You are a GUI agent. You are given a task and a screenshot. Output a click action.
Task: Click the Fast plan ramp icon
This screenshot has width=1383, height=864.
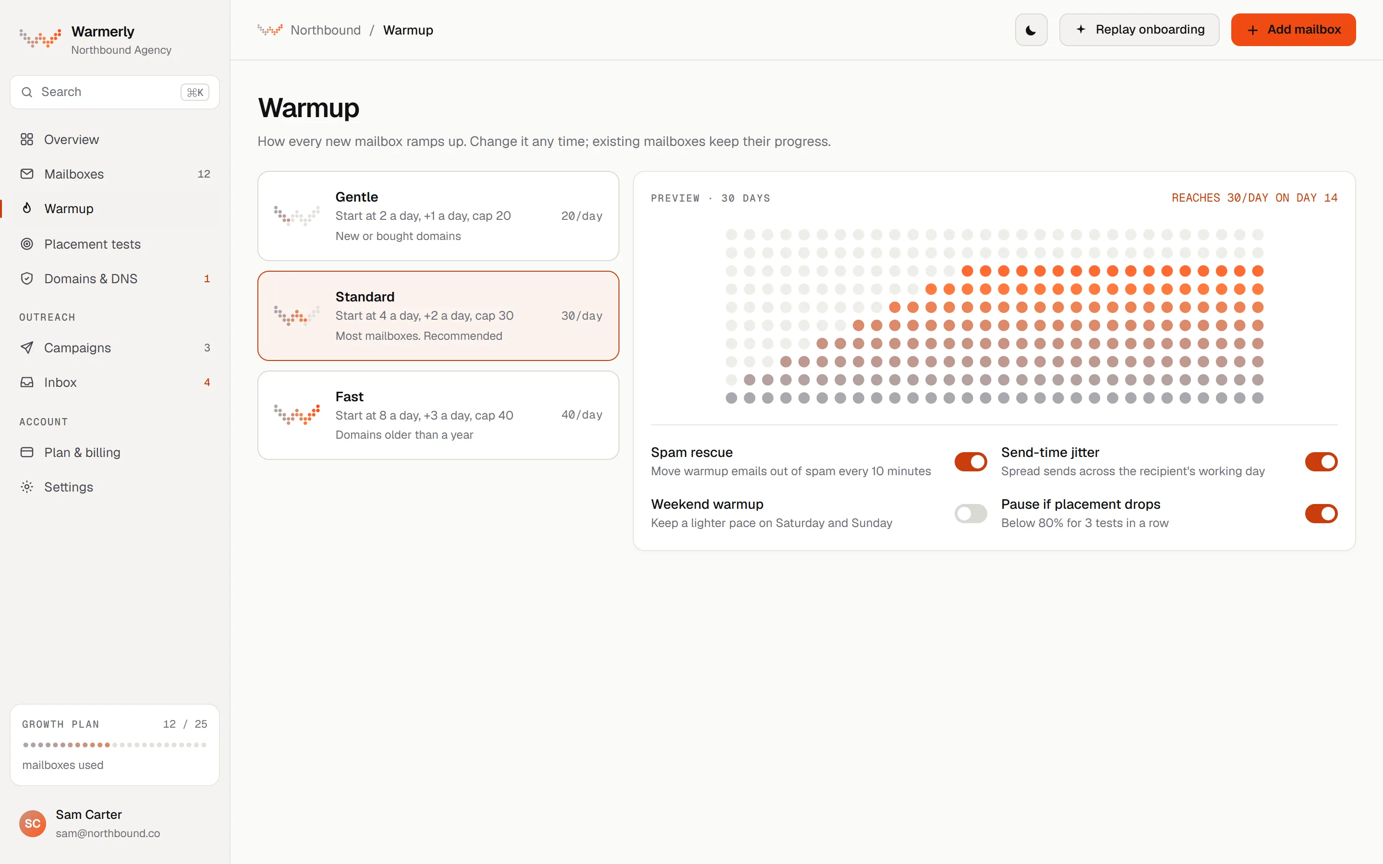(x=297, y=414)
